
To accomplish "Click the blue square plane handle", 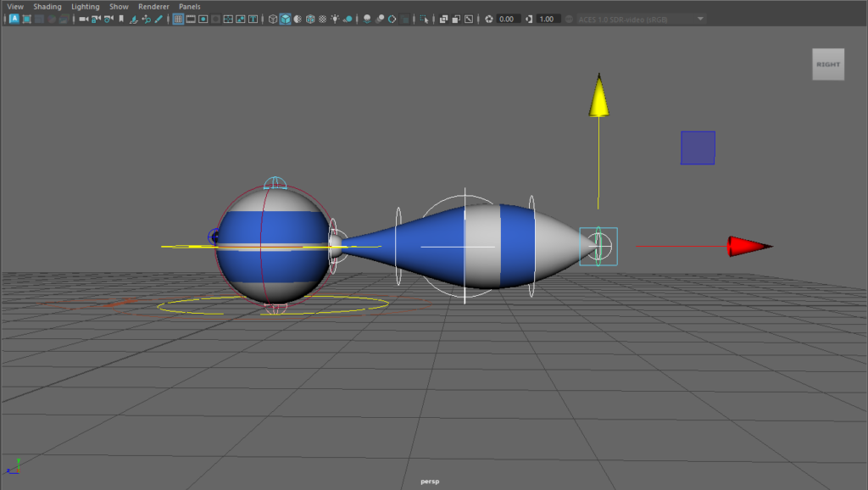I will pyautogui.click(x=698, y=148).
